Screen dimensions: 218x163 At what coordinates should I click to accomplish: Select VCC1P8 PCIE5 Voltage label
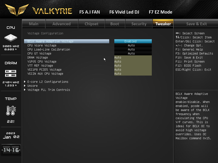(x=44, y=70)
